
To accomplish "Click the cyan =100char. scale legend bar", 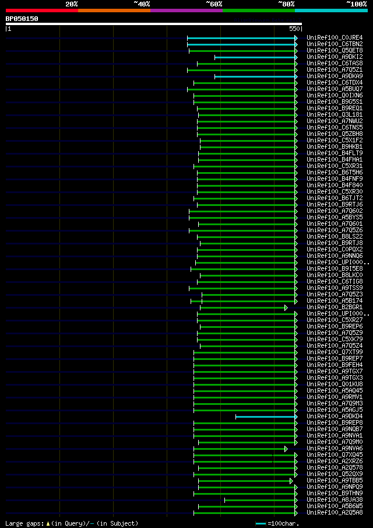I will pyautogui.click(x=261, y=523).
